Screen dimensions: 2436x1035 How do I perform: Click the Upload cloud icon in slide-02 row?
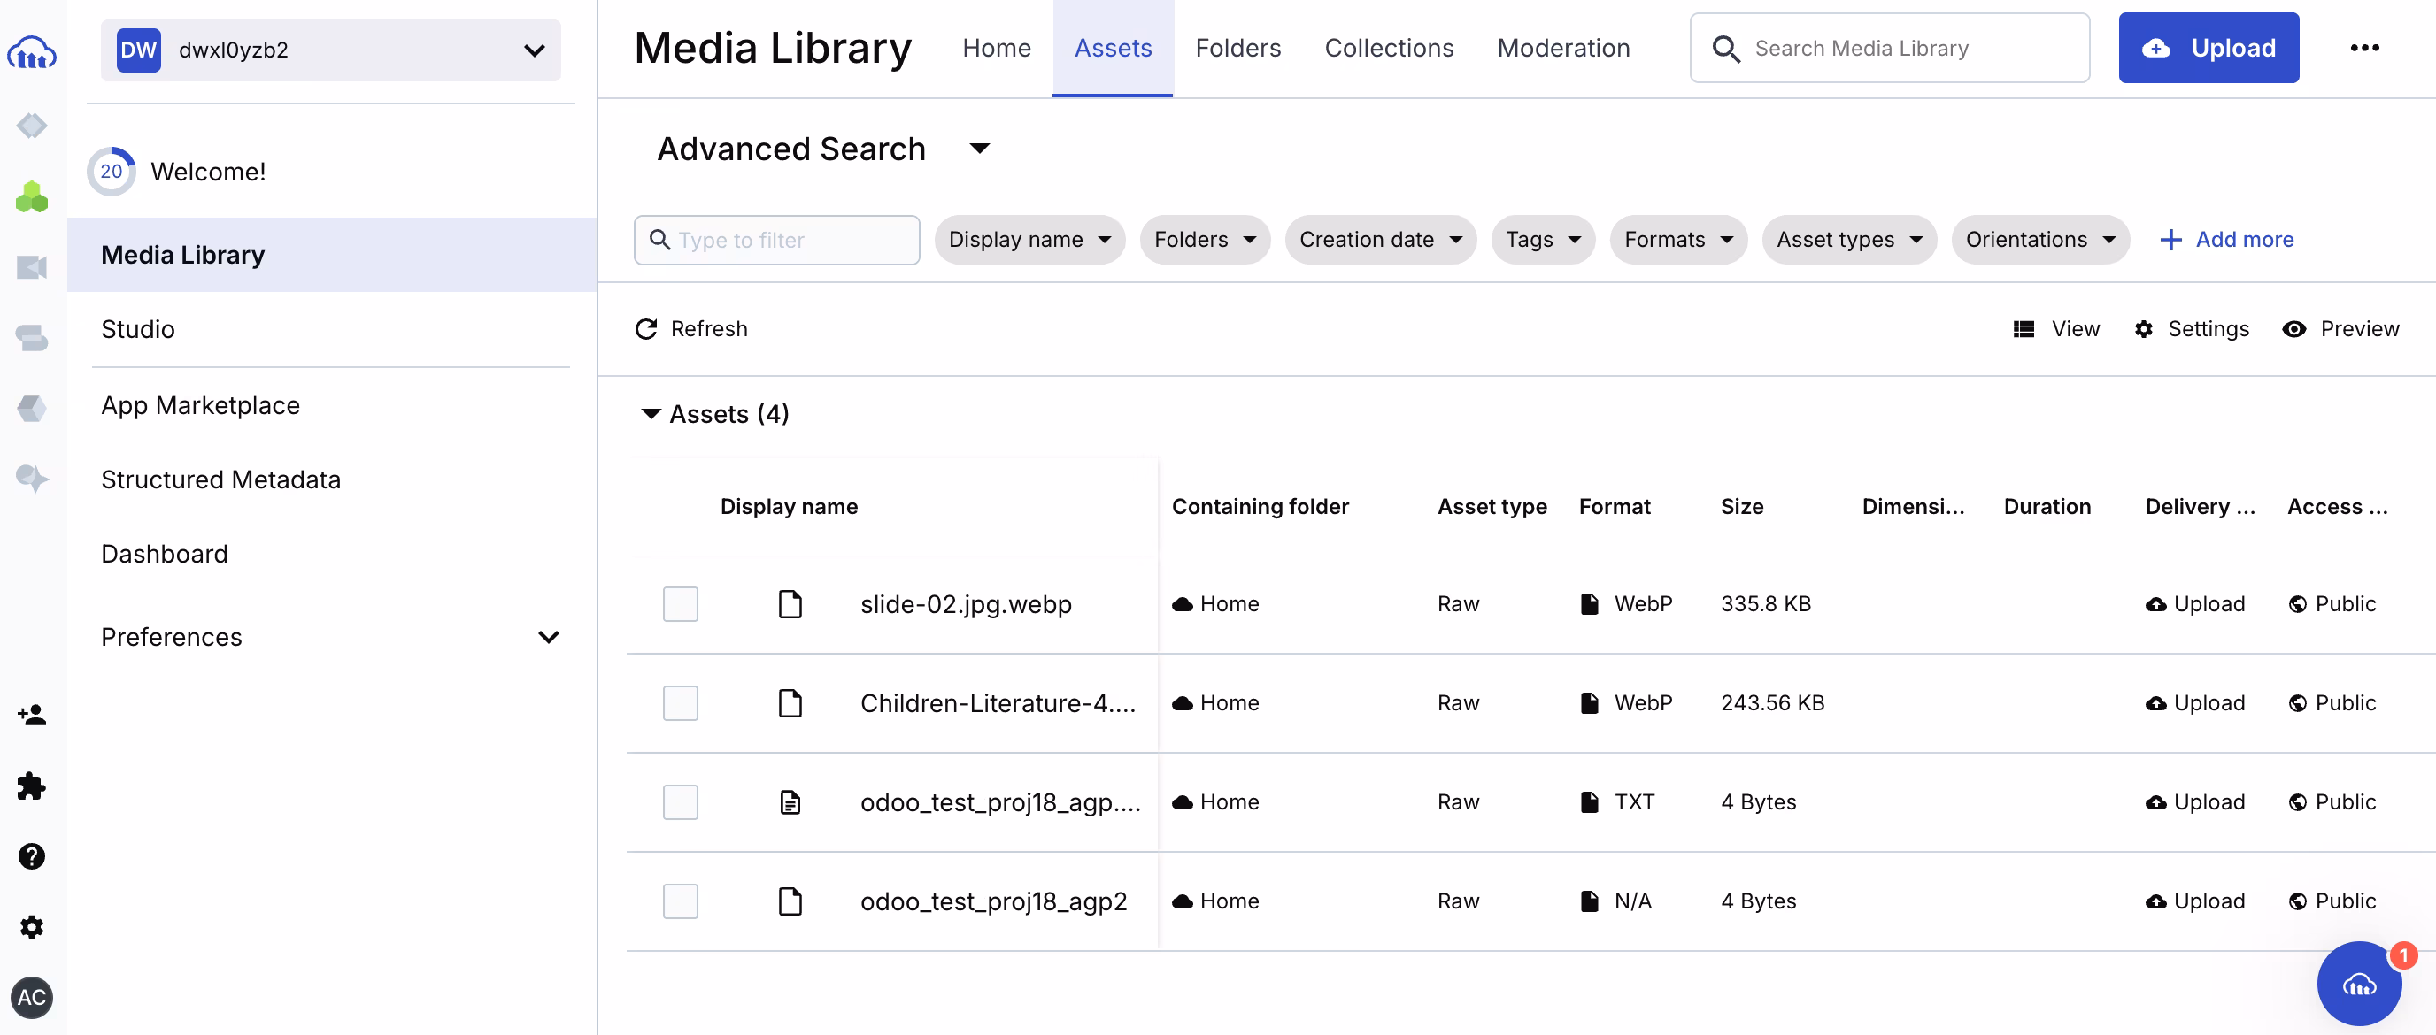click(x=2155, y=604)
